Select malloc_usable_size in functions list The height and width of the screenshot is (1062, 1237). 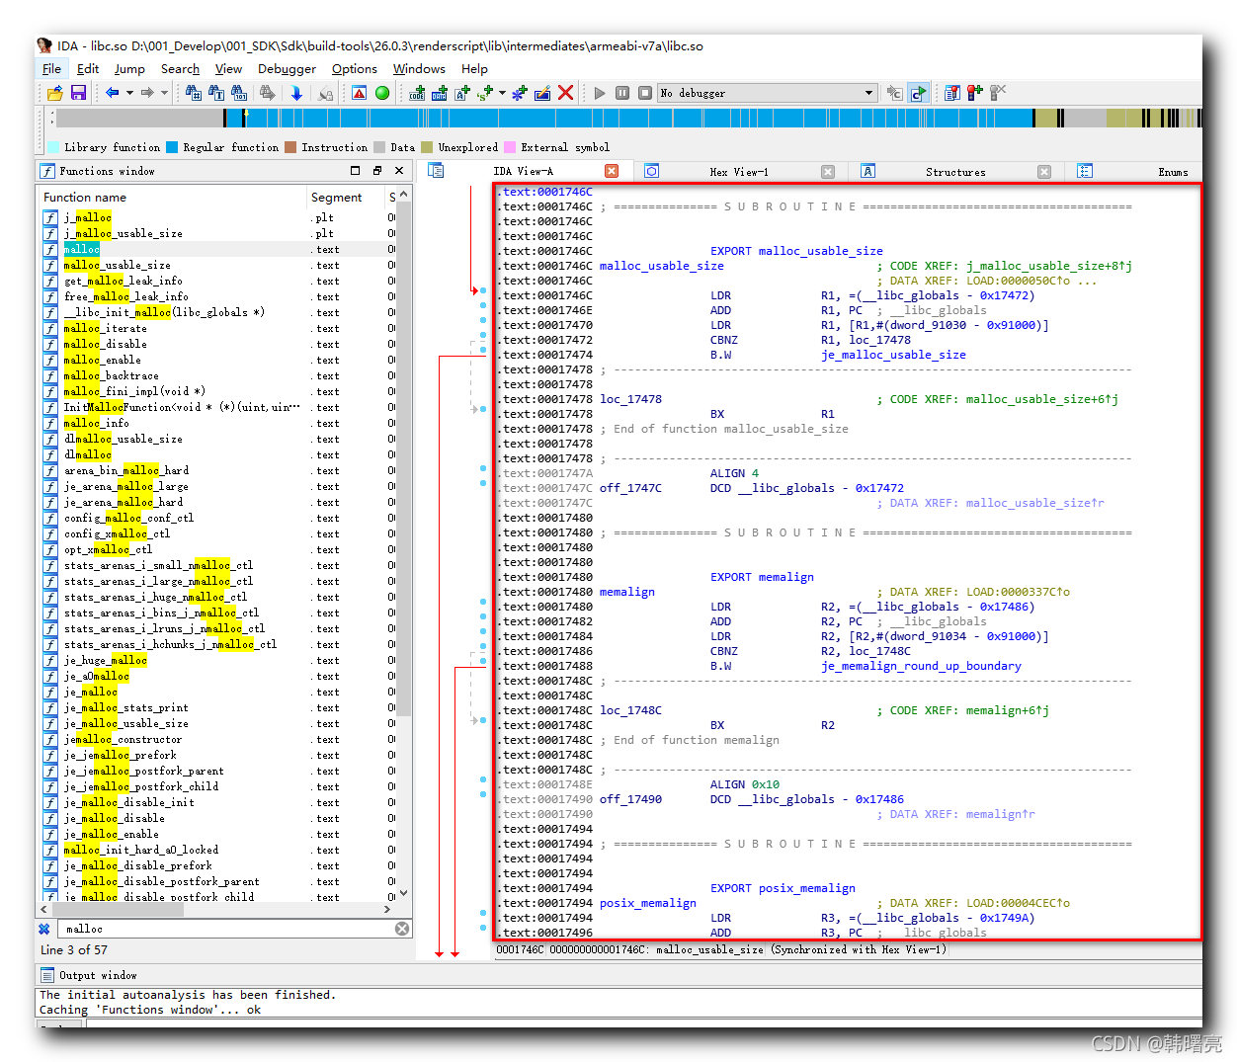pos(117,265)
